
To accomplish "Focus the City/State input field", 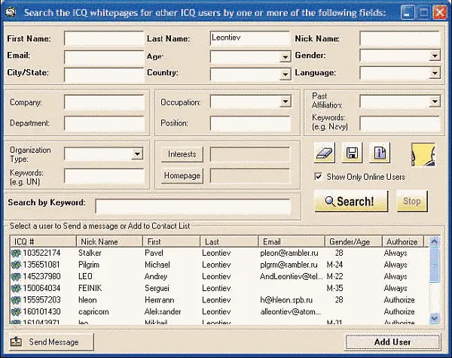I will pyautogui.click(x=104, y=75).
